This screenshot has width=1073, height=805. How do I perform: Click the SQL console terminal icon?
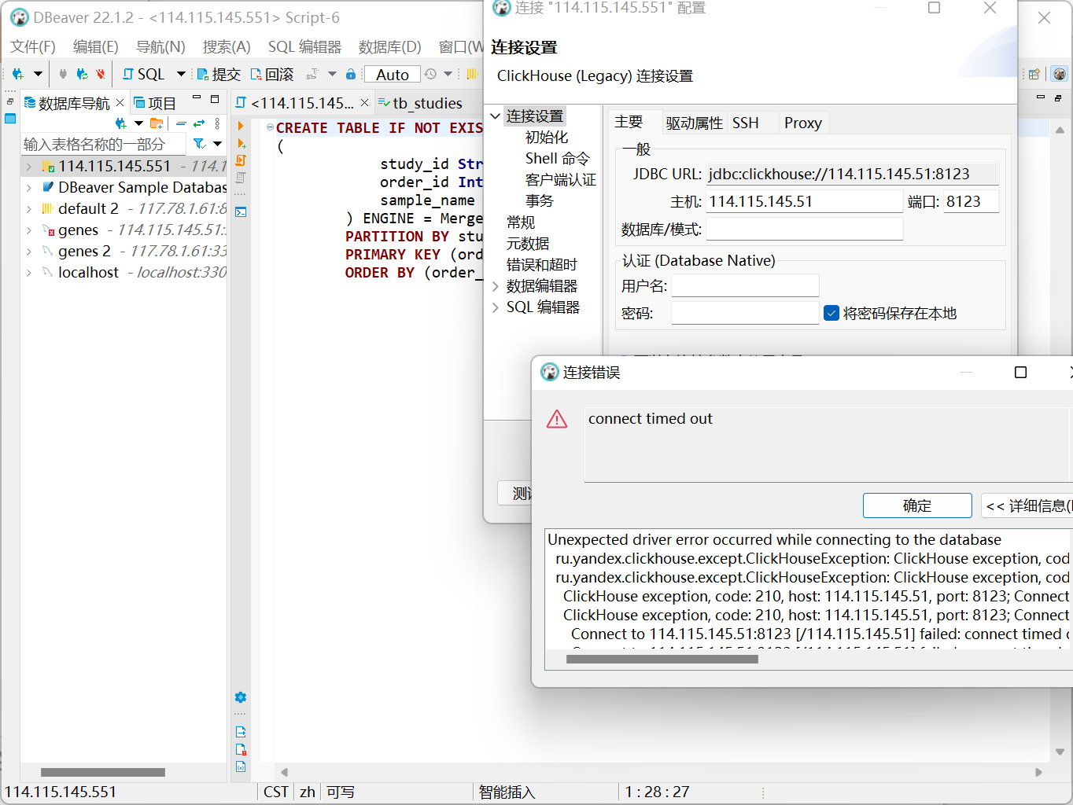click(x=241, y=212)
